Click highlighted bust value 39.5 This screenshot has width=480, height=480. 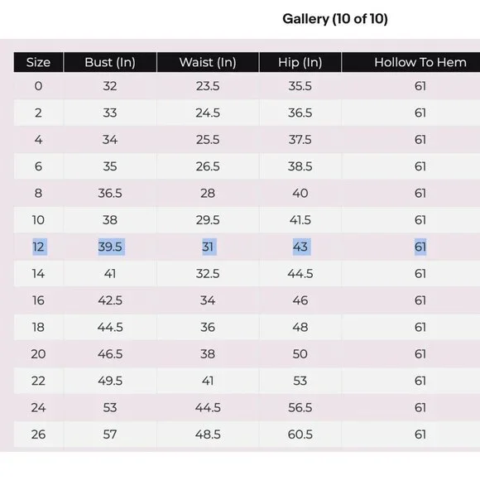coord(111,247)
